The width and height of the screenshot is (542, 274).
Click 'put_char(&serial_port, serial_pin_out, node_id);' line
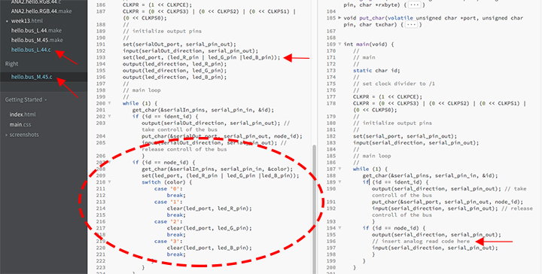448,202
